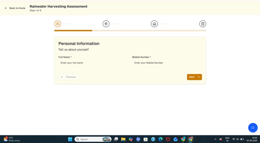Expand the system tray hidden icons chevron
Screen dimensions: 260x143
pyautogui.click(x=215, y=139)
